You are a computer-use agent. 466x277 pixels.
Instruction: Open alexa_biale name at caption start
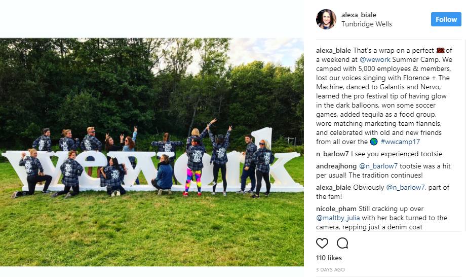point(333,51)
